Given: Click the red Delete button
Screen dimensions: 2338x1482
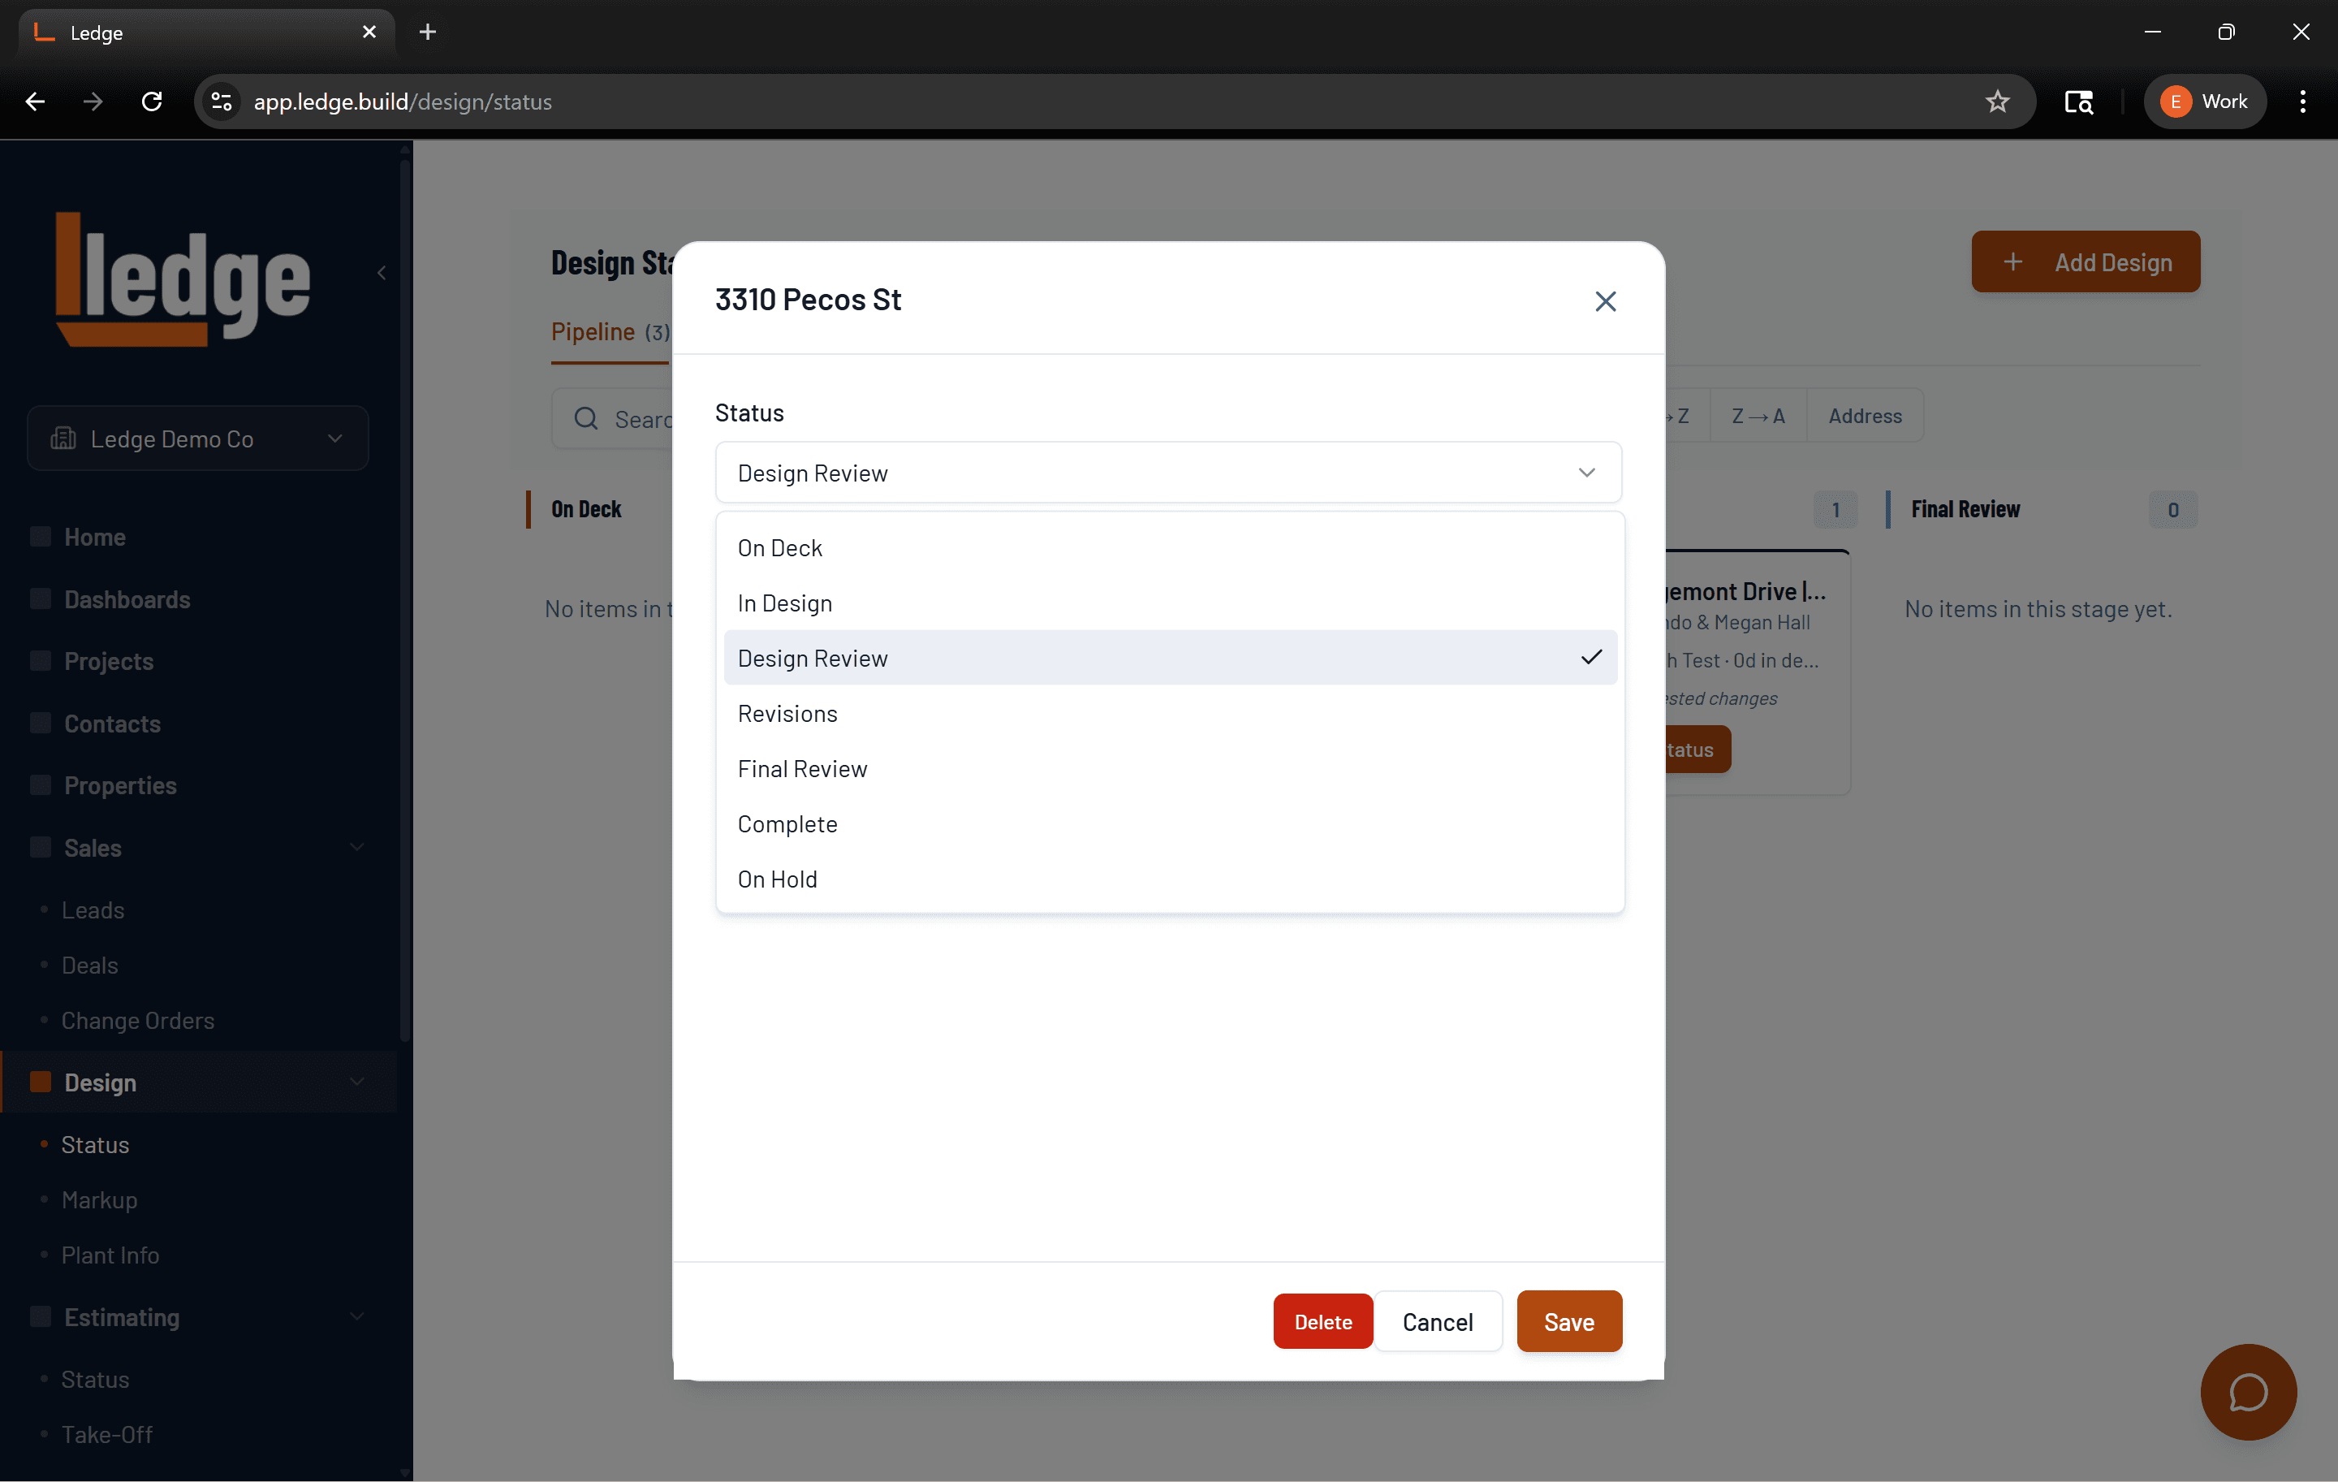Looking at the screenshot, I should pyautogui.click(x=1322, y=1322).
